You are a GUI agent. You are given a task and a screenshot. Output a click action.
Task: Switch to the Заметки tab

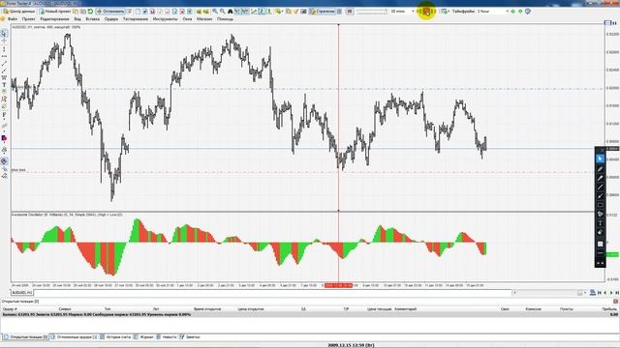pos(190,337)
